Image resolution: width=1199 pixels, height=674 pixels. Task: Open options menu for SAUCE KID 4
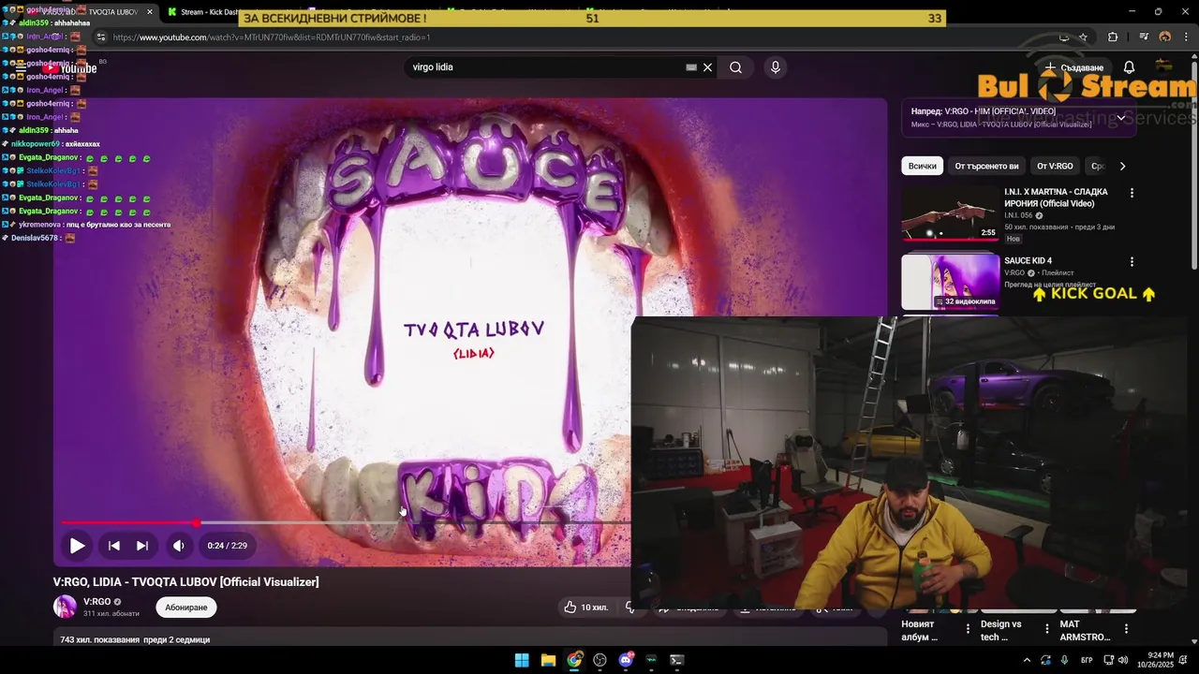click(x=1132, y=262)
